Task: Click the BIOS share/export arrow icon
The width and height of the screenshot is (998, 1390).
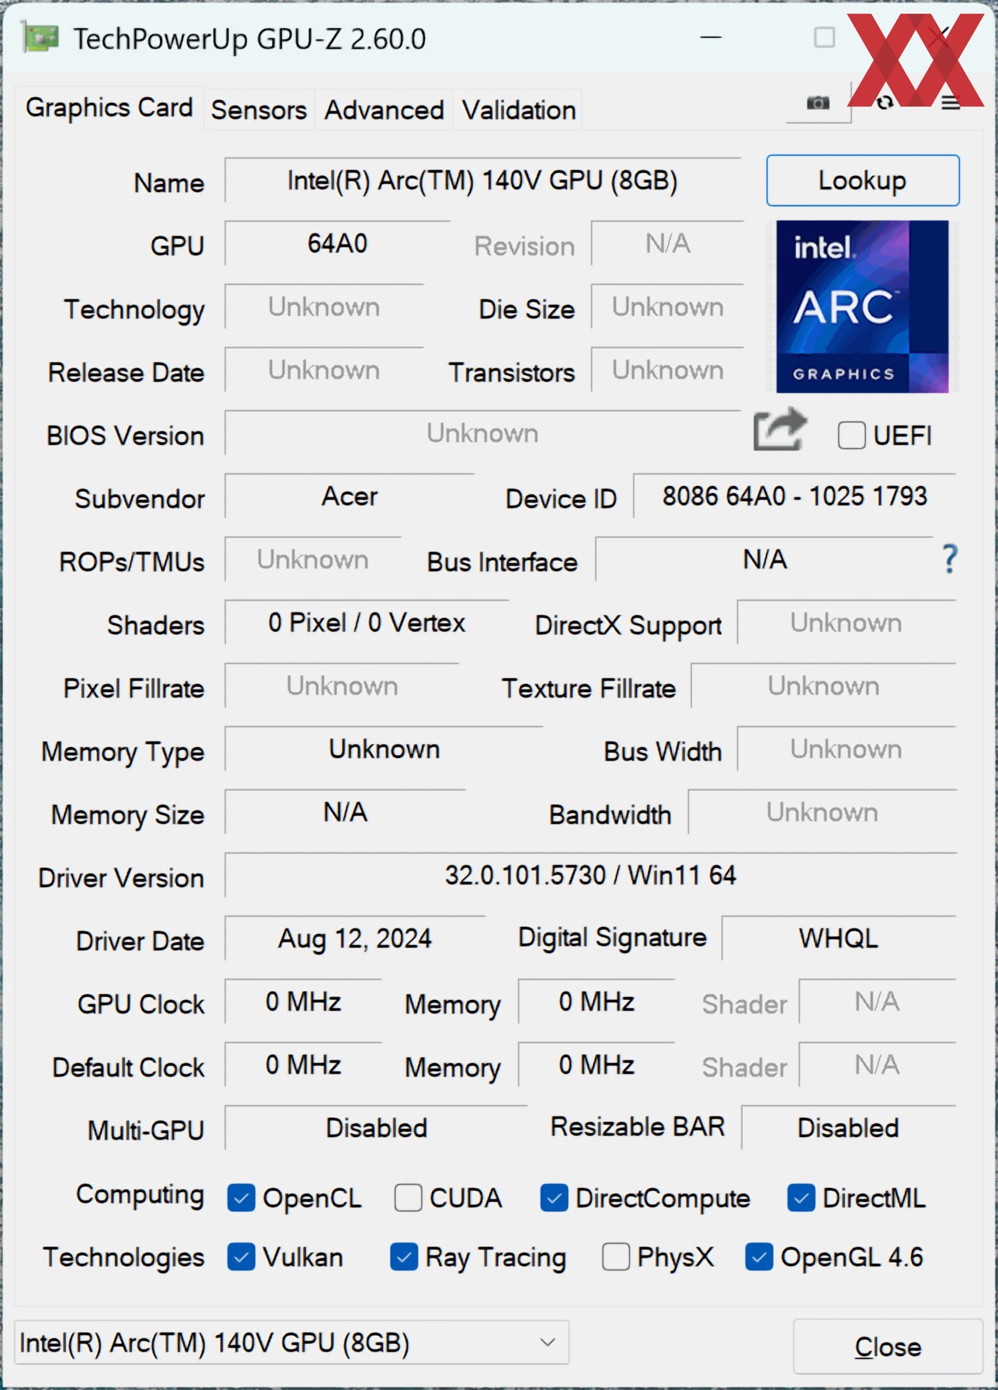Action: pyautogui.click(x=779, y=430)
